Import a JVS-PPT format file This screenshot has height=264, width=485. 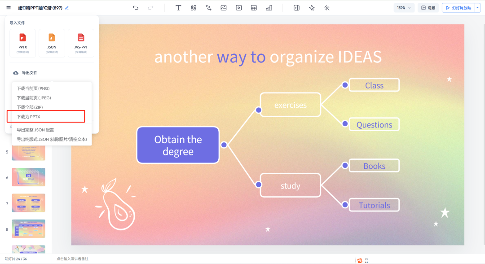tap(81, 43)
